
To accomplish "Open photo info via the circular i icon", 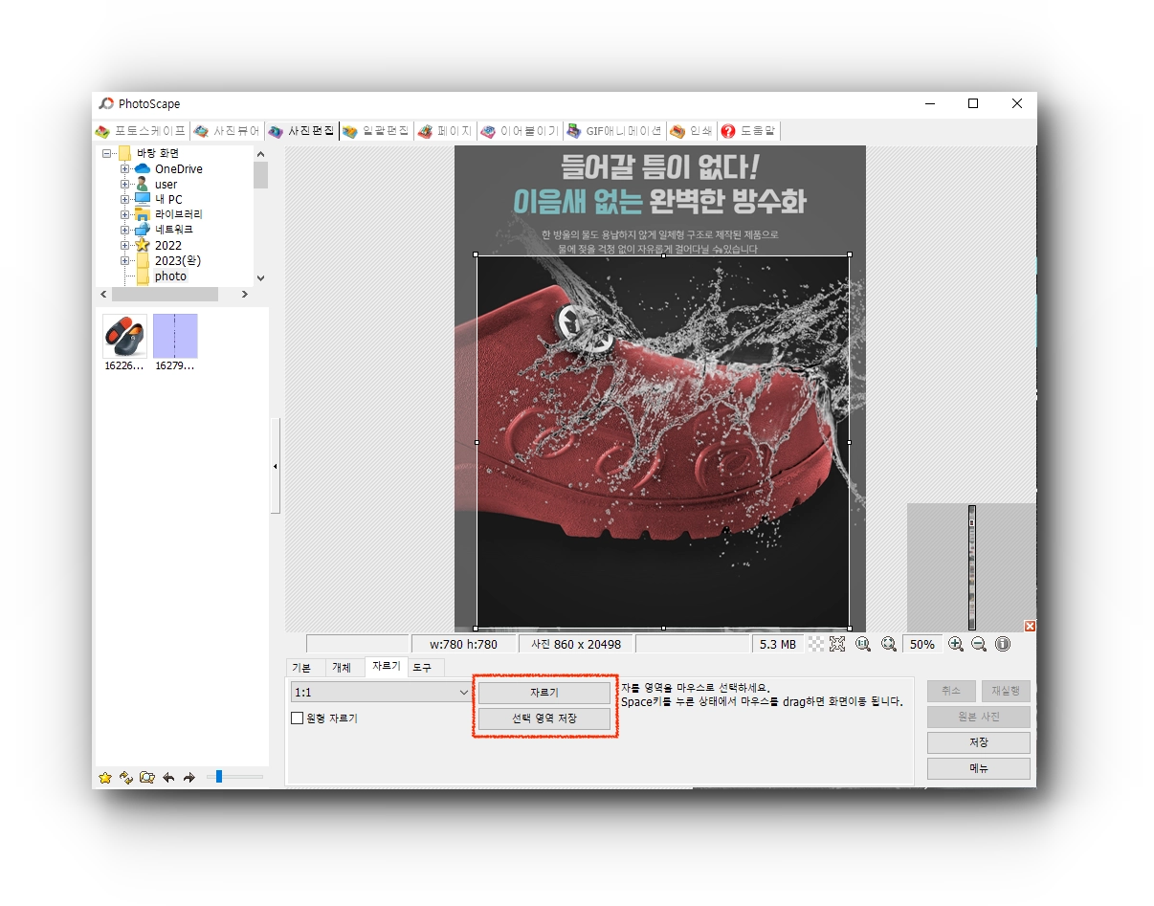I will coord(1002,644).
